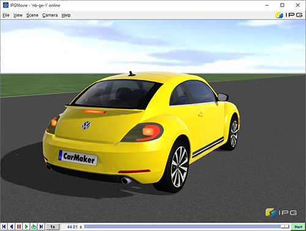Skip to the end of the movie
Screen dimensions: 306x231
tap(41, 227)
